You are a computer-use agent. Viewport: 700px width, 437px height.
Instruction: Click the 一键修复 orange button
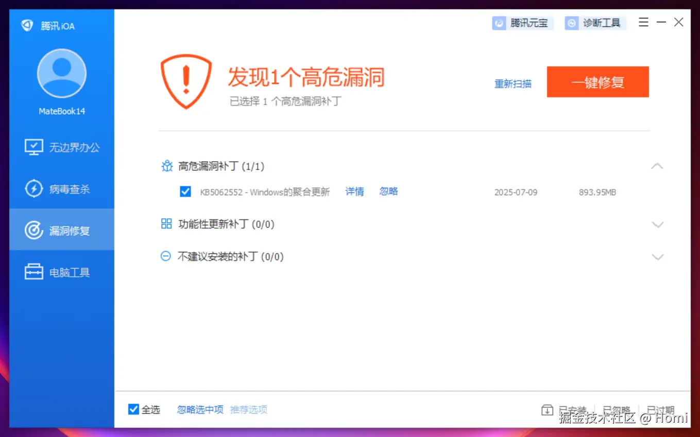pyautogui.click(x=597, y=82)
